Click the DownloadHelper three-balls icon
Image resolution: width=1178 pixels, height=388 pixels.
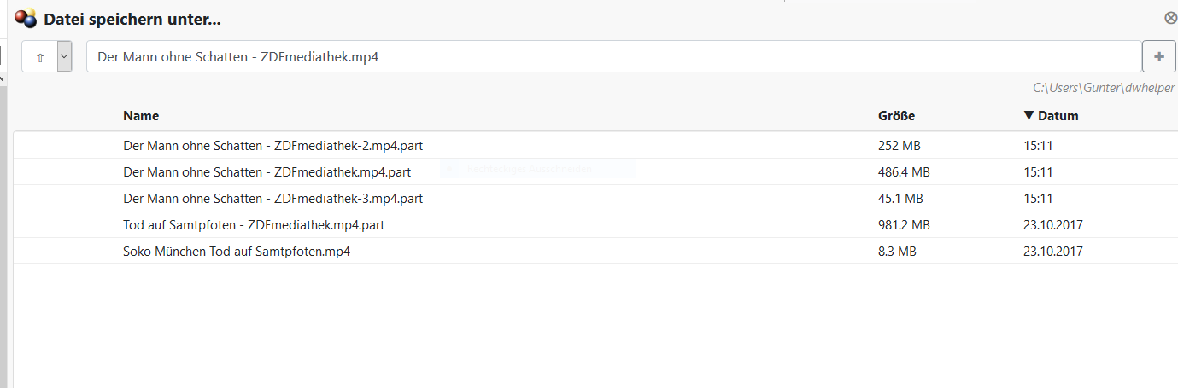click(x=26, y=18)
